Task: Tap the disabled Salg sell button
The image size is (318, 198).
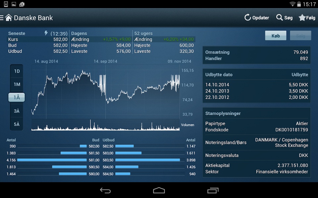Action: 300,36
